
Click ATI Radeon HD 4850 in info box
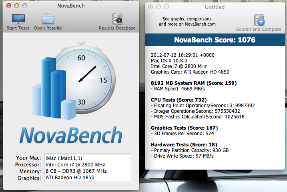pyautogui.click(x=70, y=178)
